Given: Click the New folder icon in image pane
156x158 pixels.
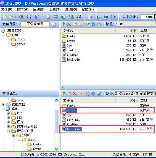Looking at the screenshot, I should [75, 24].
